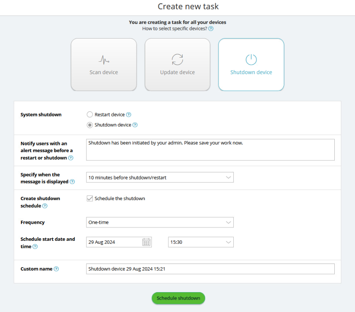Switch to the Update device task card
Viewport: 355px width, 312px height.
tap(177, 65)
